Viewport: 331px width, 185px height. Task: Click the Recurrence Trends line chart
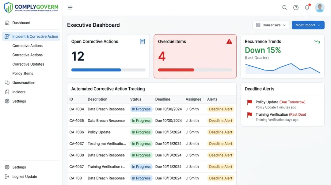283,68
